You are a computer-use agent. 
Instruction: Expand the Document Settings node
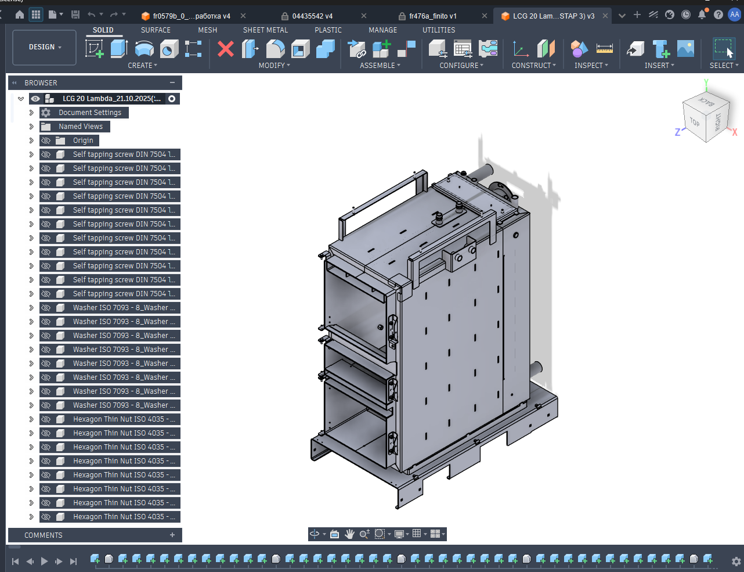point(31,113)
